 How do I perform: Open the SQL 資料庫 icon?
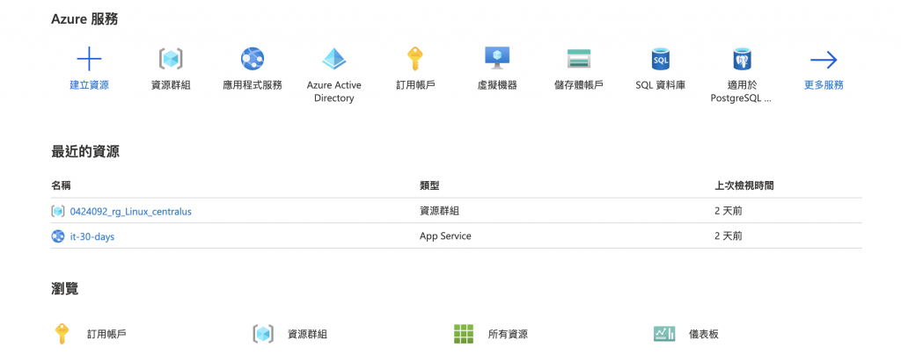click(660, 59)
